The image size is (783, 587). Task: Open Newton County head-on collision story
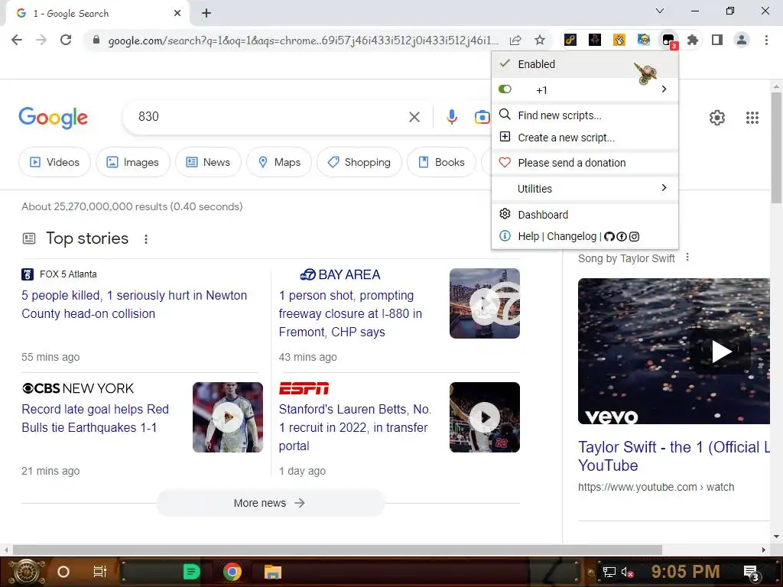[x=135, y=304]
